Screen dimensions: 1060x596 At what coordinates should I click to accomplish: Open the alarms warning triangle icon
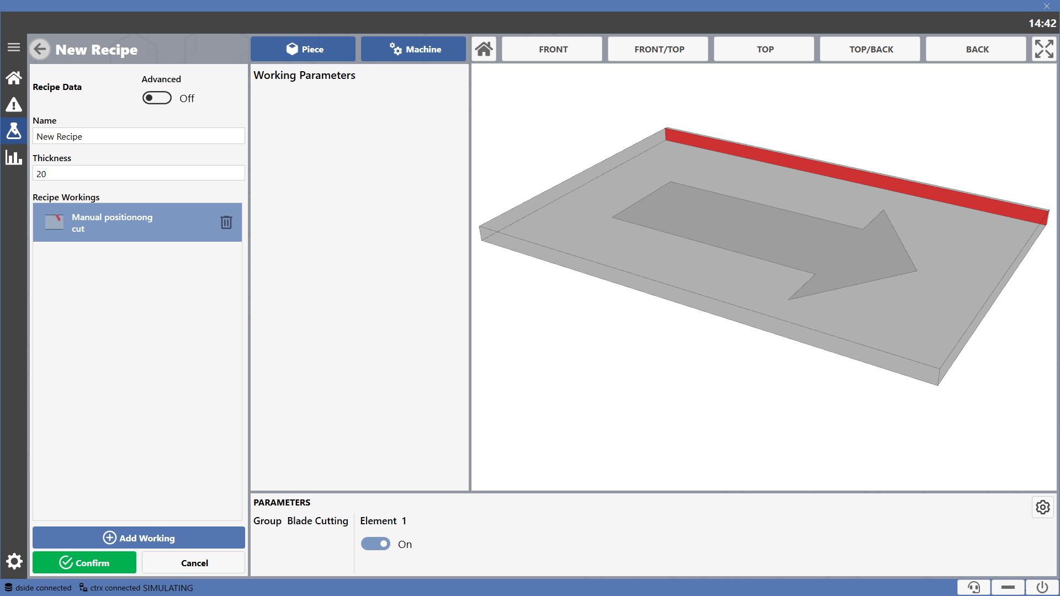tap(14, 104)
